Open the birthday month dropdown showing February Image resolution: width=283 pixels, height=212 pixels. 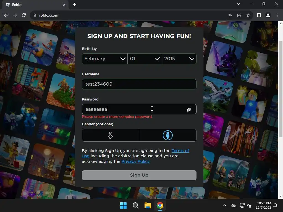[x=105, y=59]
